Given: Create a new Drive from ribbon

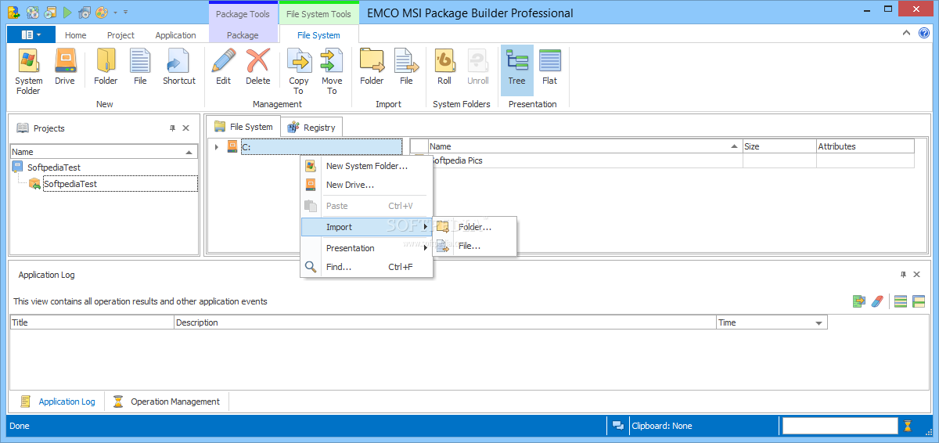Looking at the screenshot, I should 65,67.
